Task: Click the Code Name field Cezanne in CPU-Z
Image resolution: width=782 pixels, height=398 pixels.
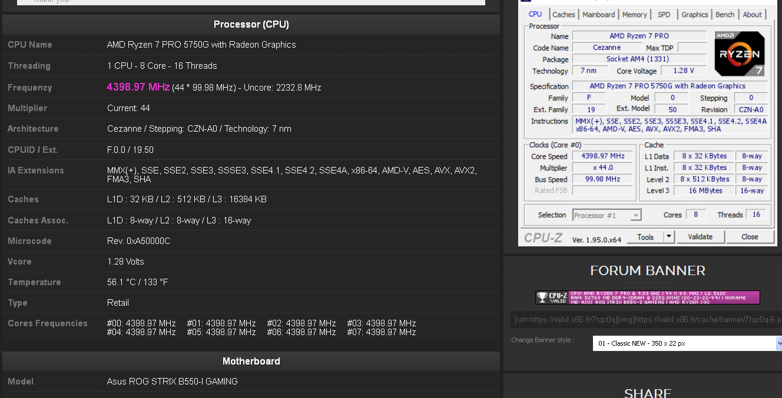Action: 607,48
